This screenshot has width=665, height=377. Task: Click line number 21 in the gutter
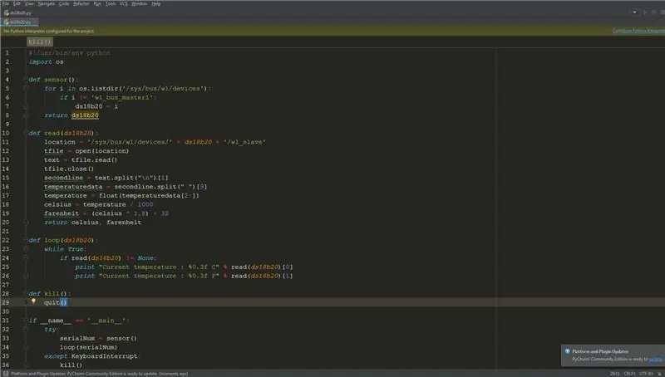[x=6, y=232]
